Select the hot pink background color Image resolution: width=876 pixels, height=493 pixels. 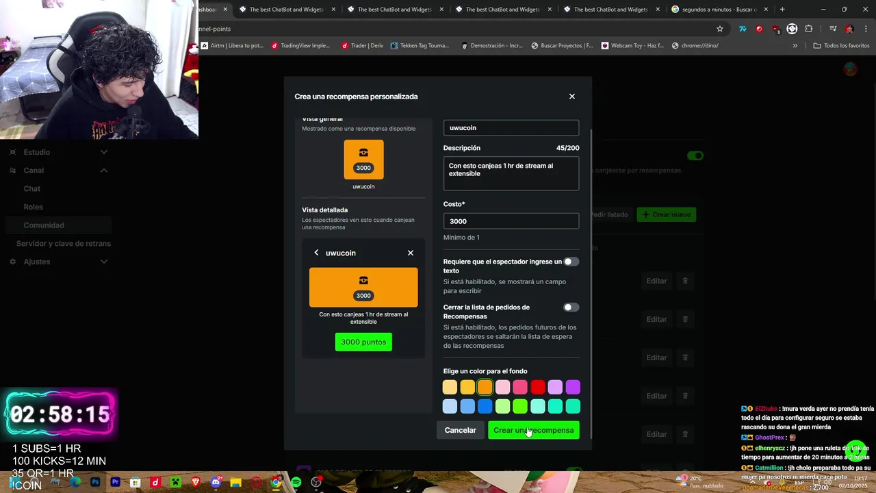click(520, 388)
